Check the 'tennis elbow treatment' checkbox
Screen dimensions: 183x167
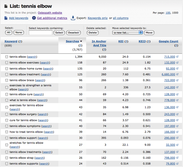coord(7,75)
